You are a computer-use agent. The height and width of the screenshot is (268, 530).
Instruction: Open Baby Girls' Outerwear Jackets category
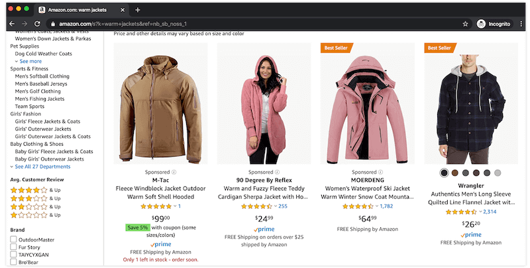click(49, 159)
